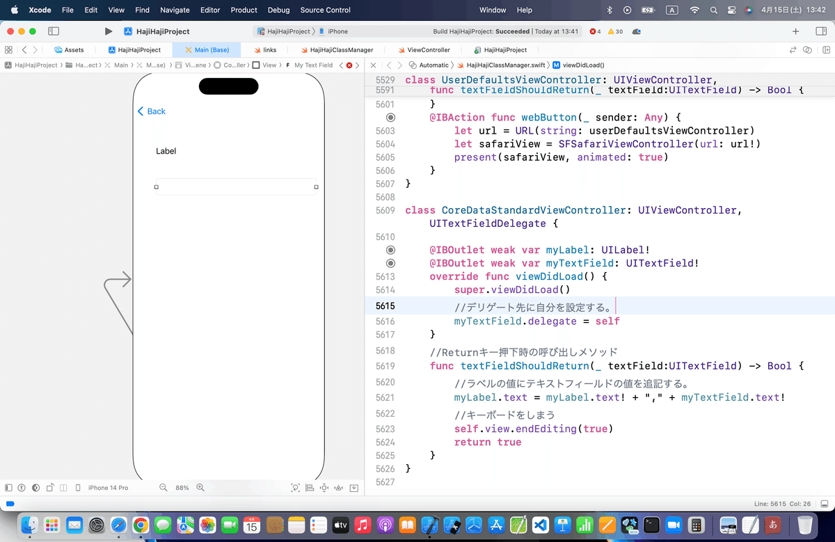
Task: Open the Debug menu
Action: pos(279,10)
